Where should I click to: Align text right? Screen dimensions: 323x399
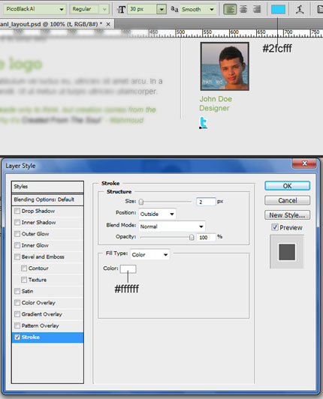[257, 10]
